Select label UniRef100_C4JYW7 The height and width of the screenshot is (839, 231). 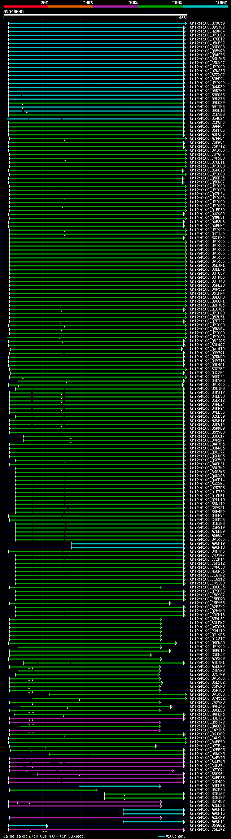coord(207,556)
